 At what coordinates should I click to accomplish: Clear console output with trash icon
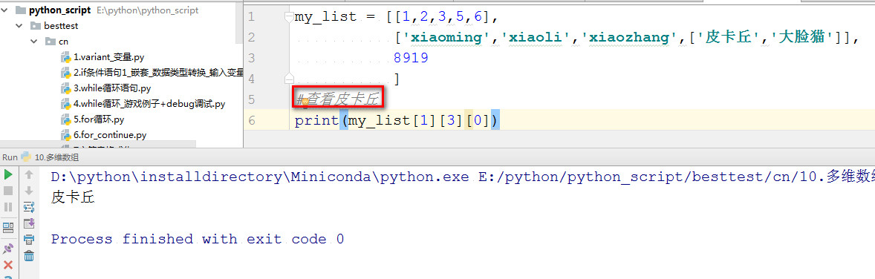29,256
